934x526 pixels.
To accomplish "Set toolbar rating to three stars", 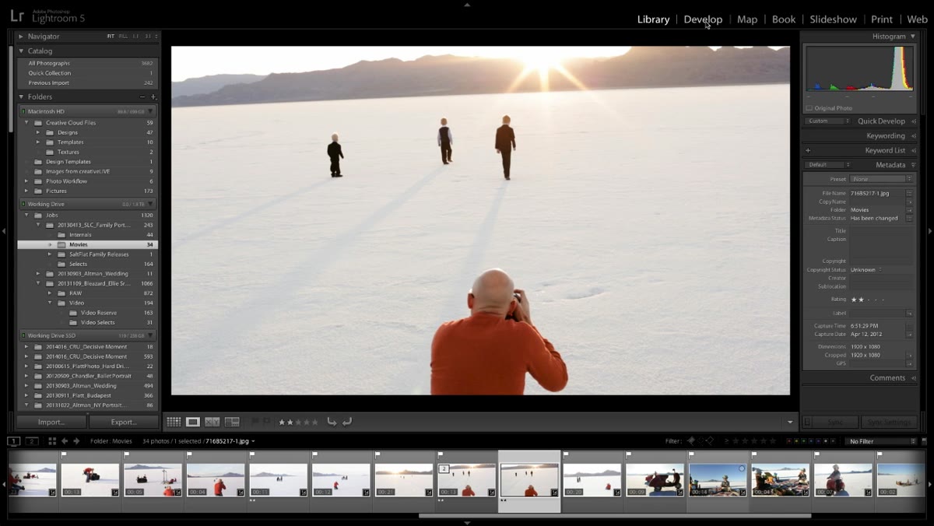I will [299, 422].
